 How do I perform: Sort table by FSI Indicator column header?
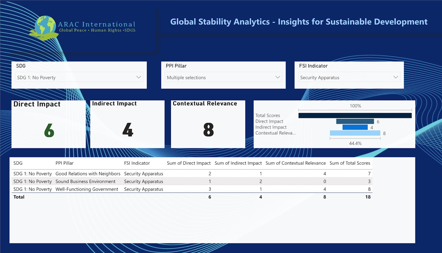[x=137, y=163]
